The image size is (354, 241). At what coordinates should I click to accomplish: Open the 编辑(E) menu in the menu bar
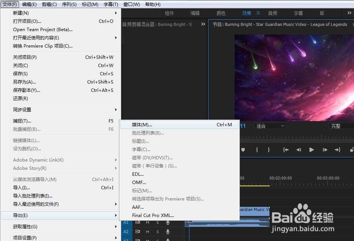pos(29,4)
